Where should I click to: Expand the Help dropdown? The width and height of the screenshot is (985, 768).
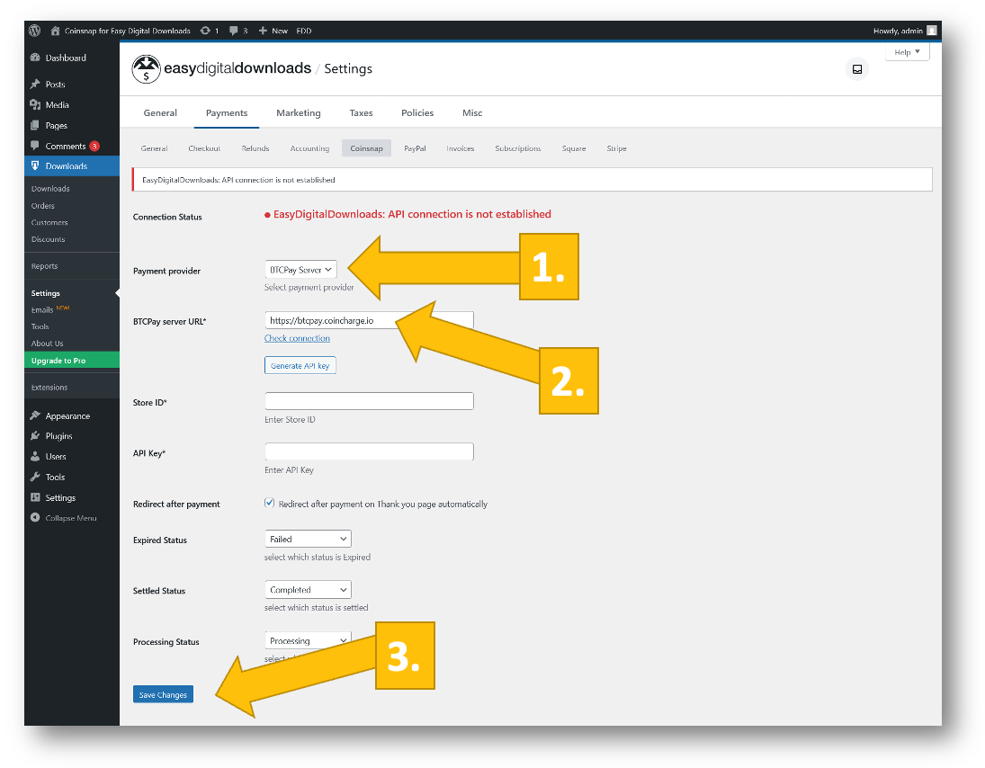pos(907,52)
